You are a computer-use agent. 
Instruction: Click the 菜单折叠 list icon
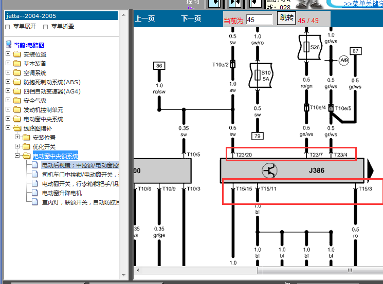pos(45,27)
